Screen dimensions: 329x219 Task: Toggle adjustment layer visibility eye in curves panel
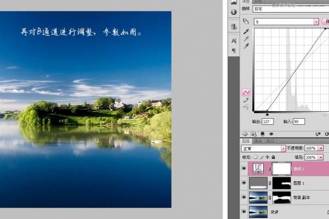click(271, 134)
